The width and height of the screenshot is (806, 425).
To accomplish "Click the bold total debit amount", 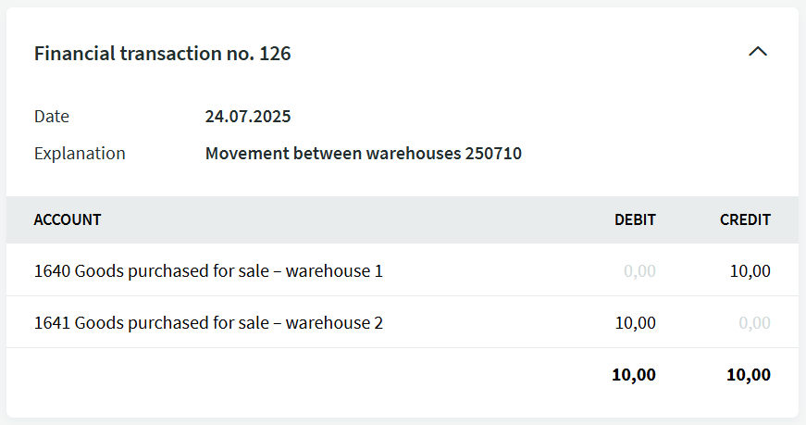I will [634, 375].
